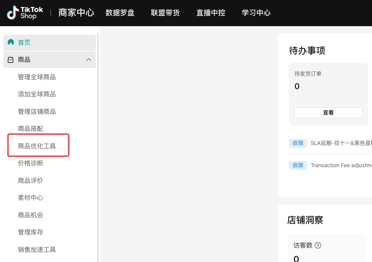Open the highlighted 商品优化工具 item

(x=37, y=146)
